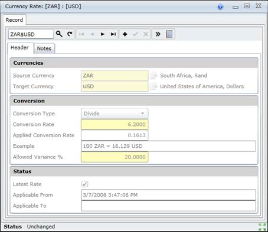Click the refresh record icon

click(x=70, y=34)
